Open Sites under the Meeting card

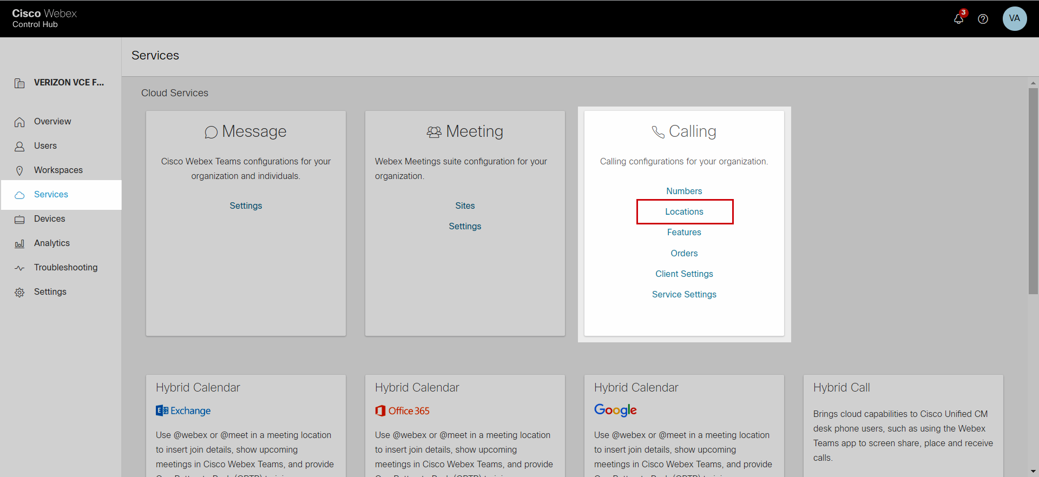click(465, 206)
